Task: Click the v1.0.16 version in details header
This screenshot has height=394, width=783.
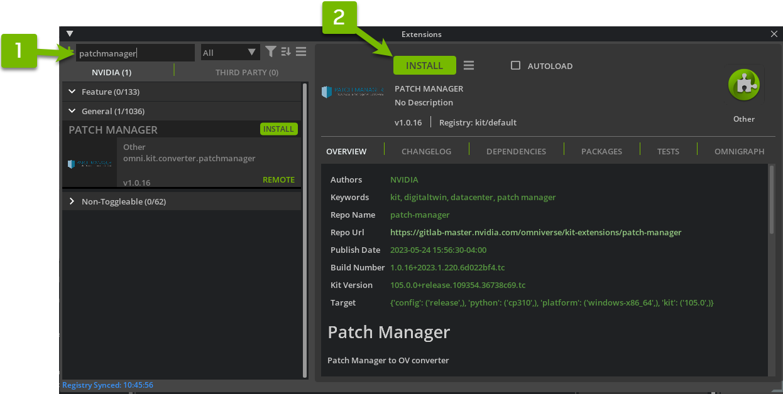Action: coord(408,122)
